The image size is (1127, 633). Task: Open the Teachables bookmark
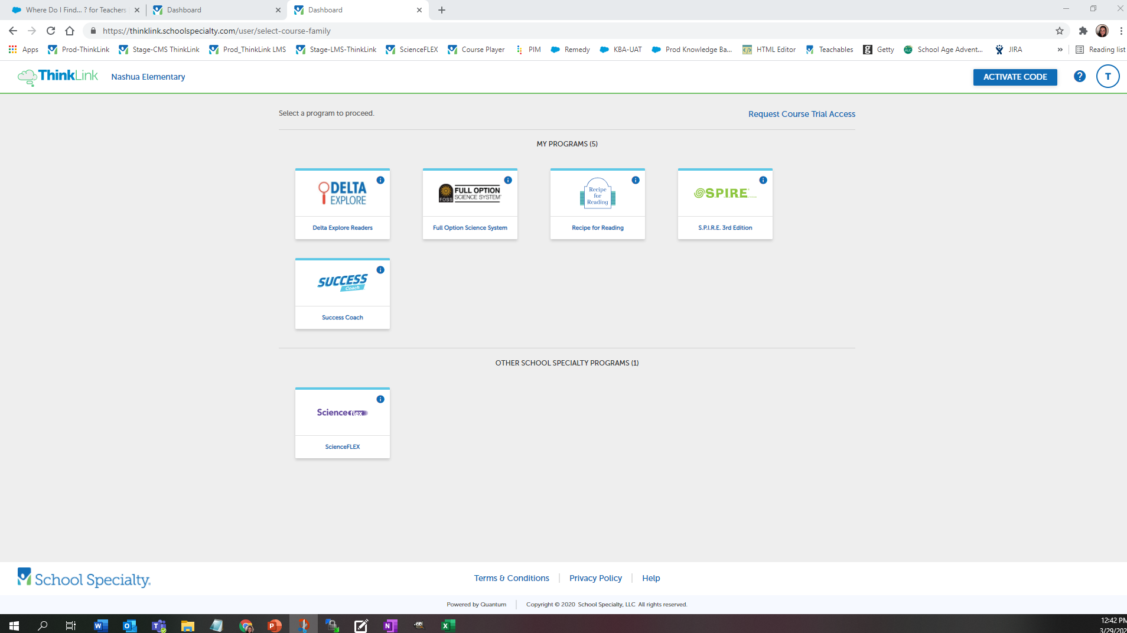pos(829,50)
